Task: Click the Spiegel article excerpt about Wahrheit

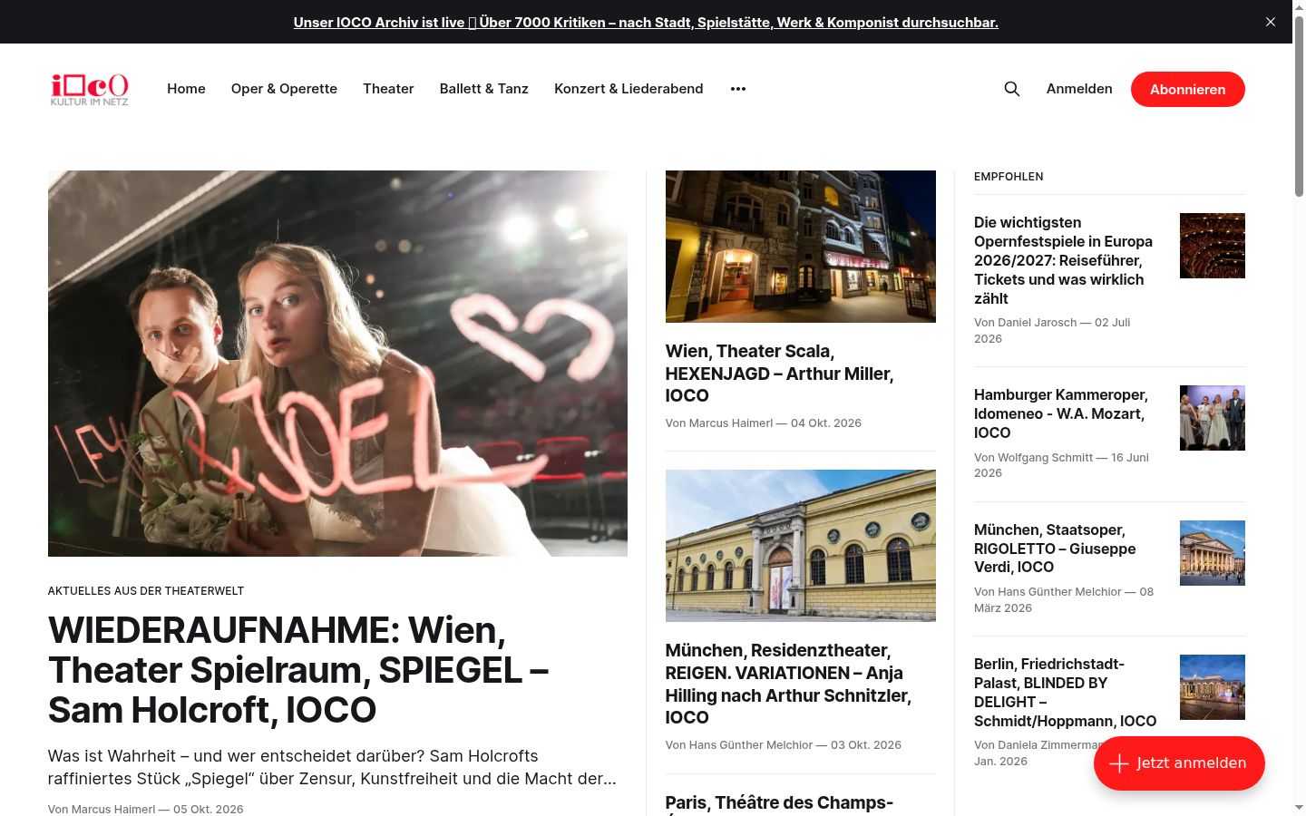Action: coord(333,767)
